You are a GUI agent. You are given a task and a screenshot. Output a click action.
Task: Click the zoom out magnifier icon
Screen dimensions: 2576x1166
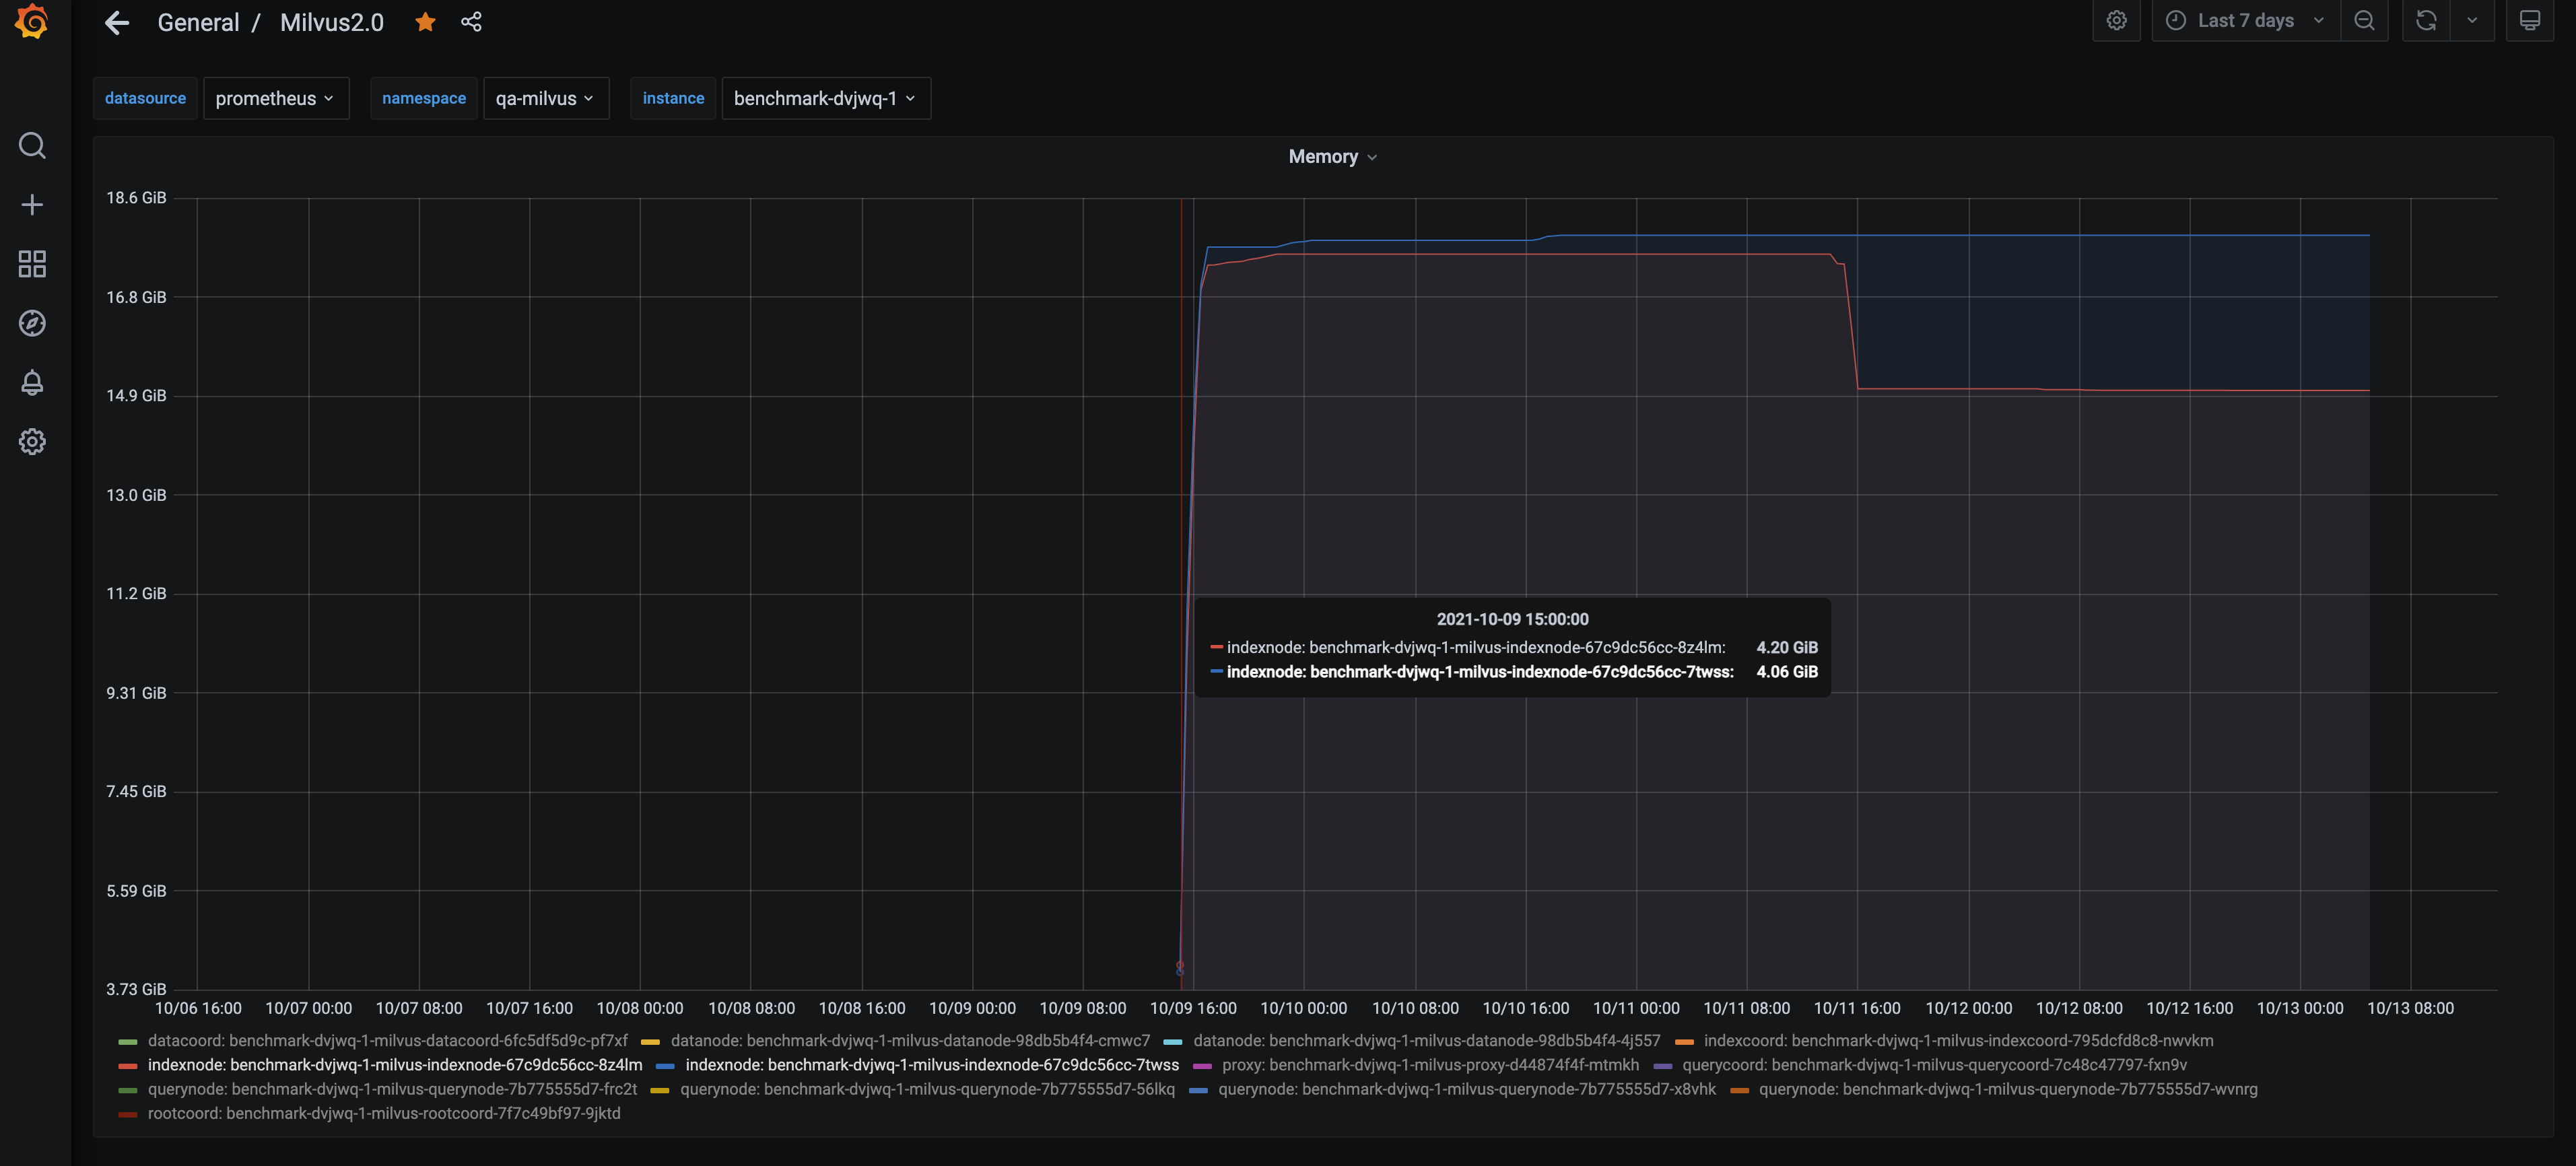2365,20
